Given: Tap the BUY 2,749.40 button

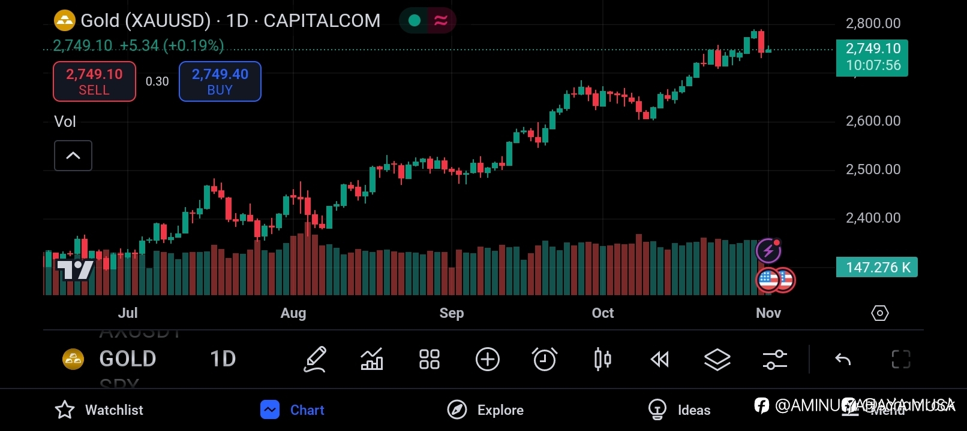Looking at the screenshot, I should pyautogui.click(x=220, y=81).
